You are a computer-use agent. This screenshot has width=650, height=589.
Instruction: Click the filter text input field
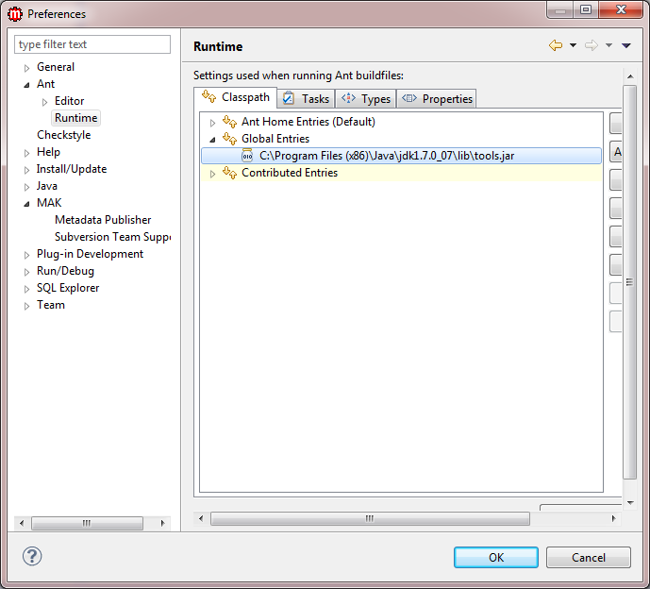pyautogui.click(x=92, y=44)
